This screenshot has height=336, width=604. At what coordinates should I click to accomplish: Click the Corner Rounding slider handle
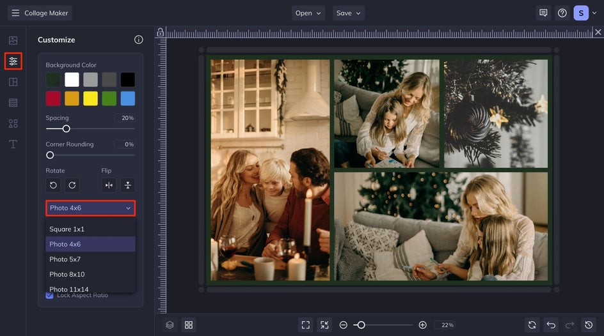click(x=50, y=155)
